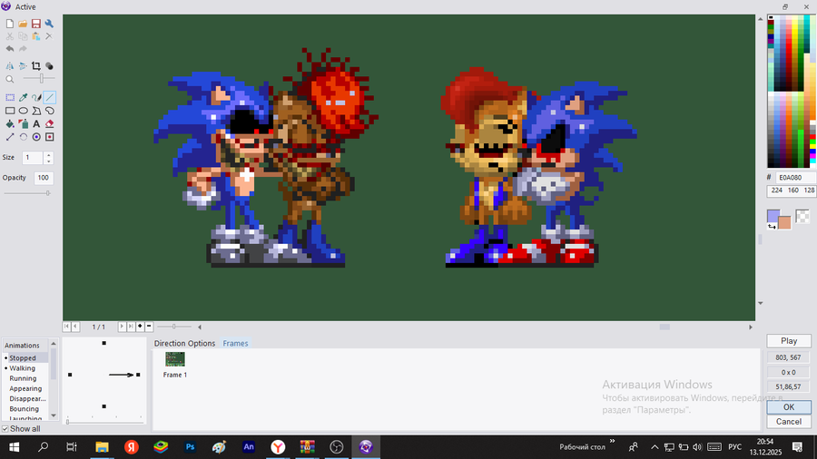Select the dotted rectangle Selection tool
817x459 pixels.
coord(10,97)
